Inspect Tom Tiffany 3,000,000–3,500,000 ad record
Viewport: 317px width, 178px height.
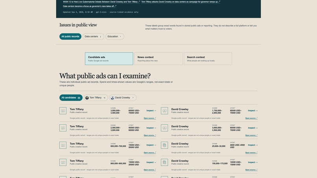151,111
